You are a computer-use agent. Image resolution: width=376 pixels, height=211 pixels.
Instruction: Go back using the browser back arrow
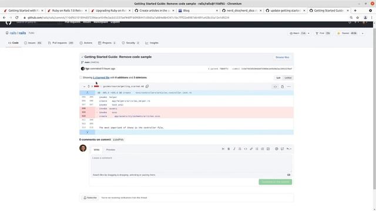4,18
